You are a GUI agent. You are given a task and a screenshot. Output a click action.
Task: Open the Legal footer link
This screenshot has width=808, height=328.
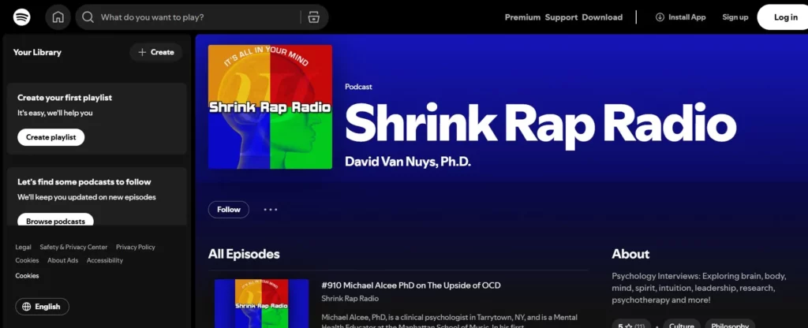[23, 247]
